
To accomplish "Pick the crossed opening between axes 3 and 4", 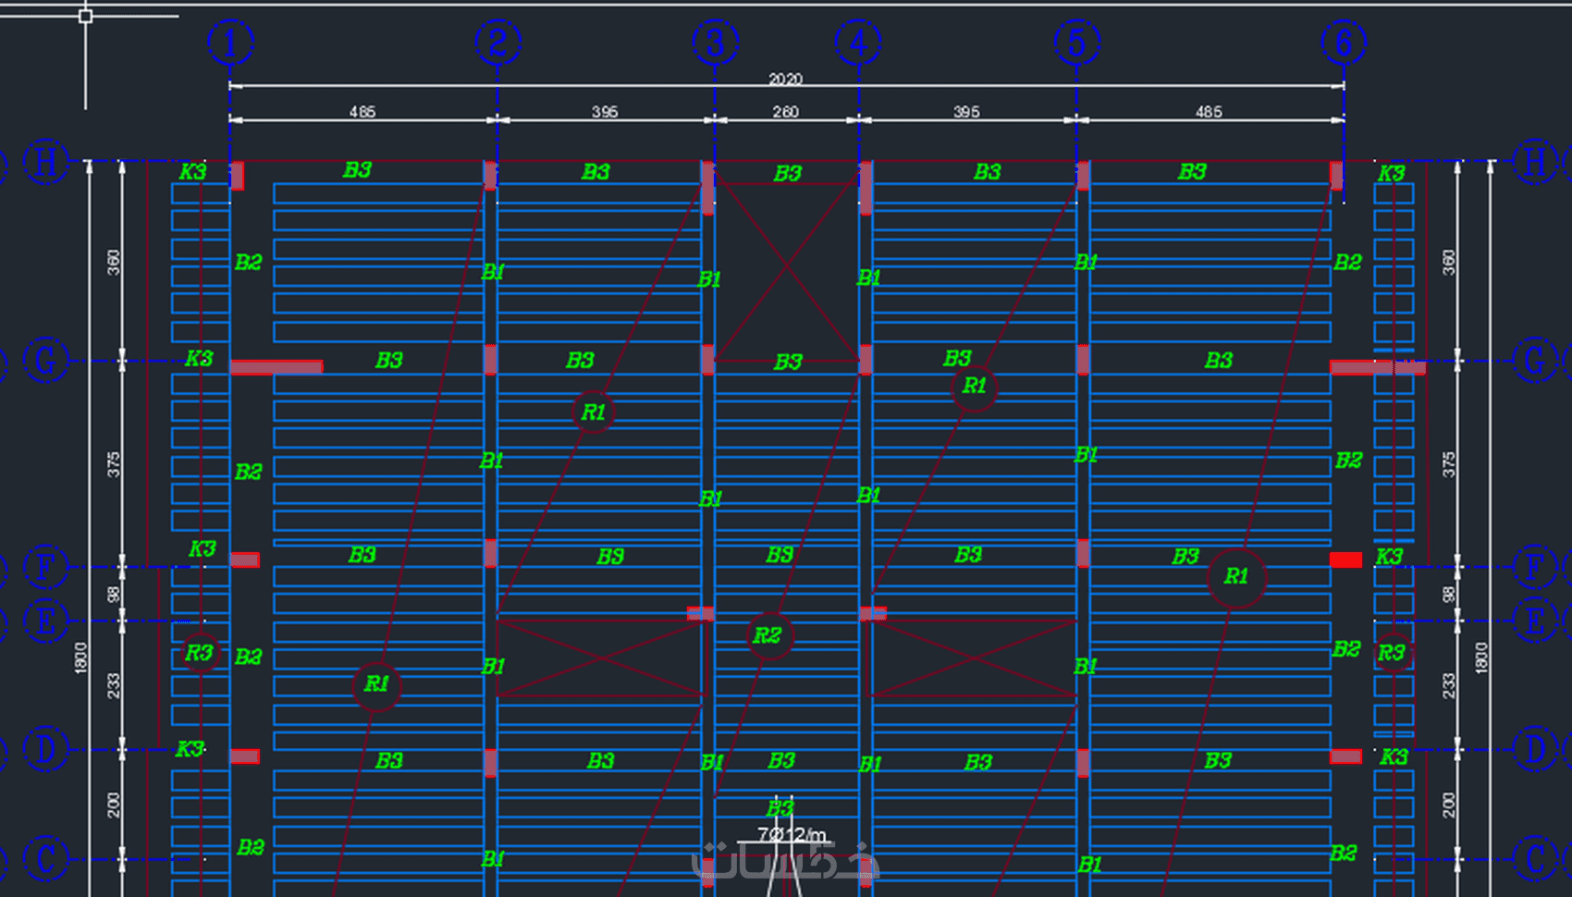I will click(x=787, y=267).
